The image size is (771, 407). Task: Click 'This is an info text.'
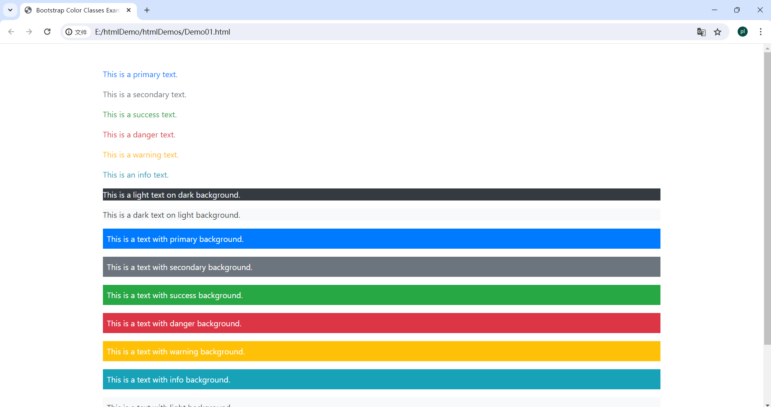[x=135, y=175]
